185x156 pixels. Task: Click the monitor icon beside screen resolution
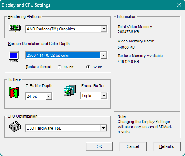14,56
